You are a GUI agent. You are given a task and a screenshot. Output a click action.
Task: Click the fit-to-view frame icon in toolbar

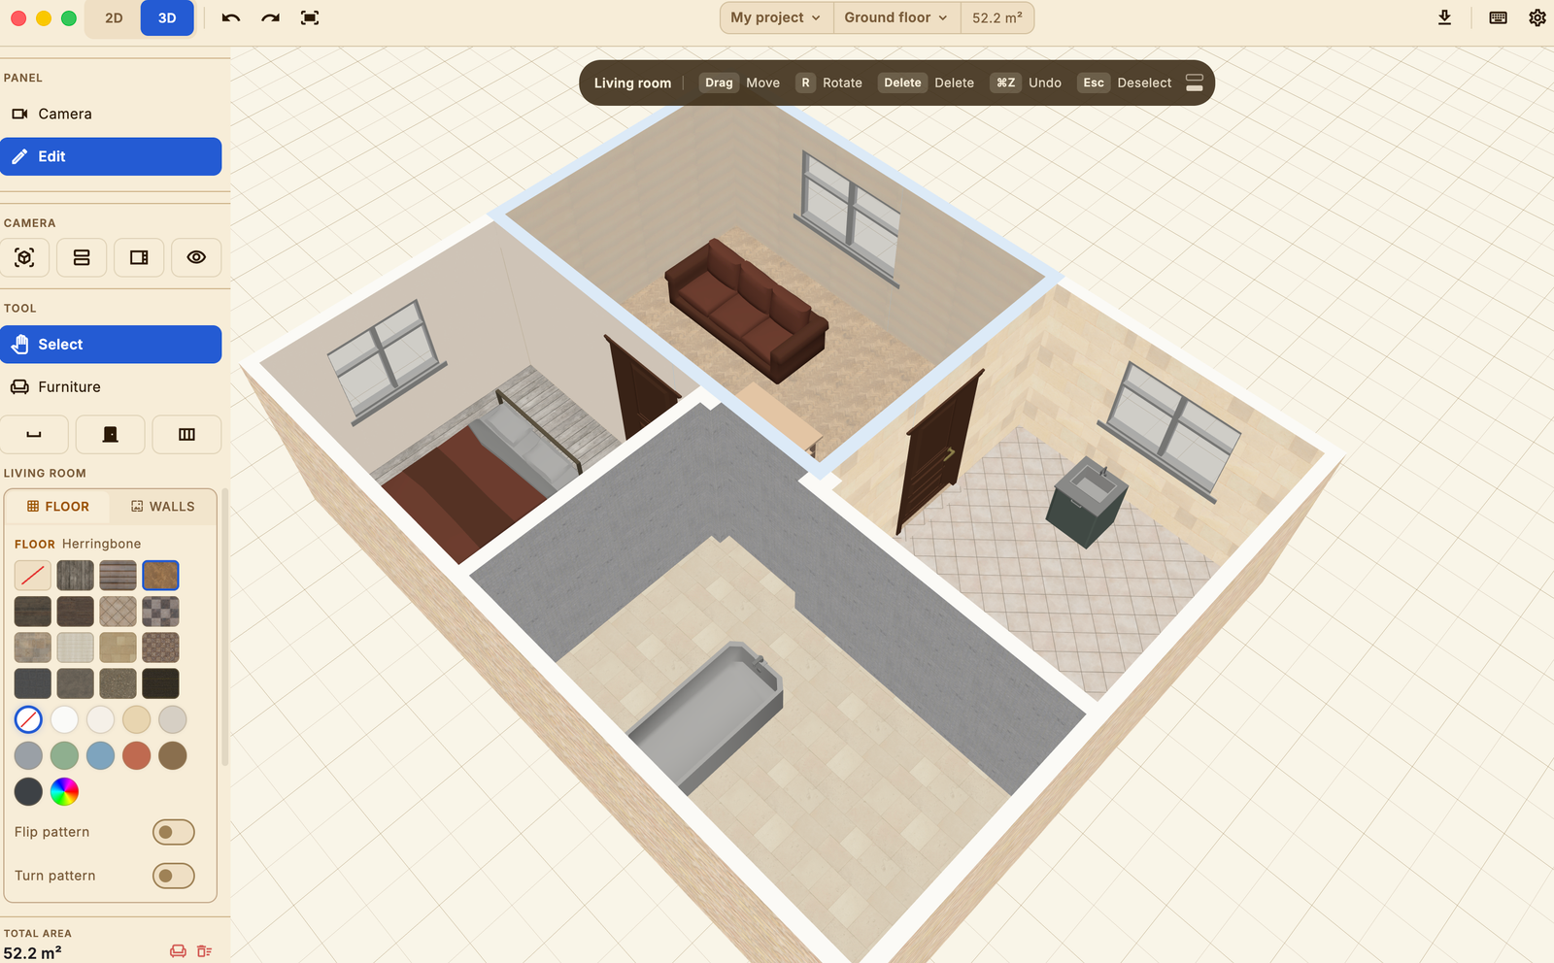(310, 17)
